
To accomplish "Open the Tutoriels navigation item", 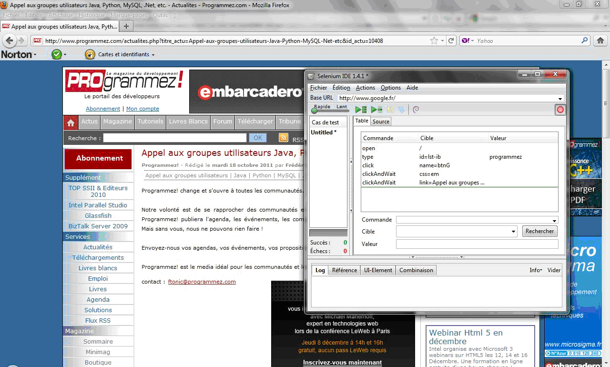I will [x=150, y=122].
